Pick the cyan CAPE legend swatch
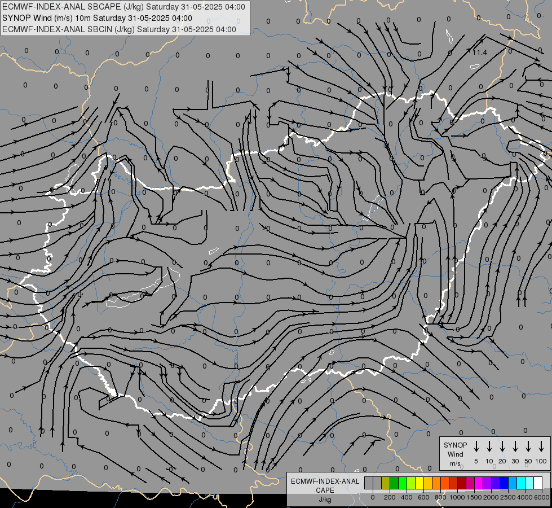Image resolution: width=552 pixels, height=508 pixels. coord(522,483)
